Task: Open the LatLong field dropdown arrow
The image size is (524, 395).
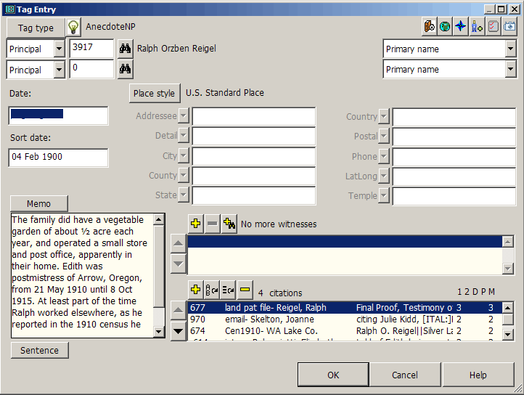Action: (384, 176)
